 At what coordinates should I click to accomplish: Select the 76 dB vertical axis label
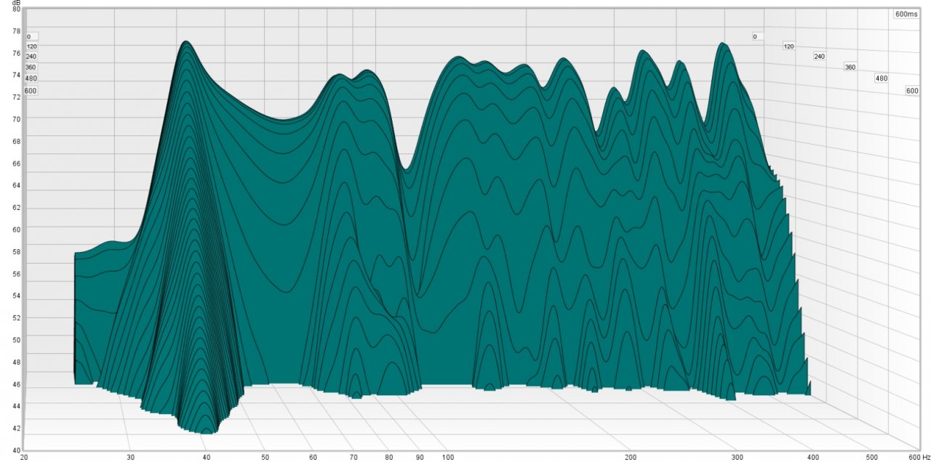point(16,54)
